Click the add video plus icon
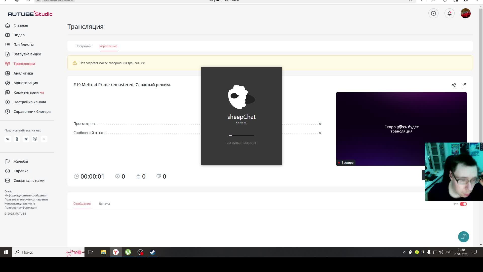The image size is (483, 272). (433, 13)
